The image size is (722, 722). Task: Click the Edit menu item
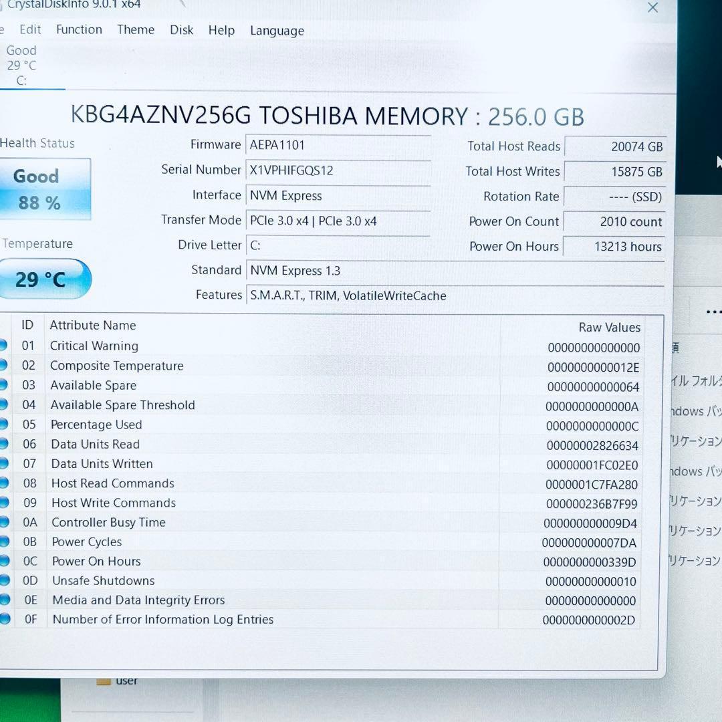[29, 29]
